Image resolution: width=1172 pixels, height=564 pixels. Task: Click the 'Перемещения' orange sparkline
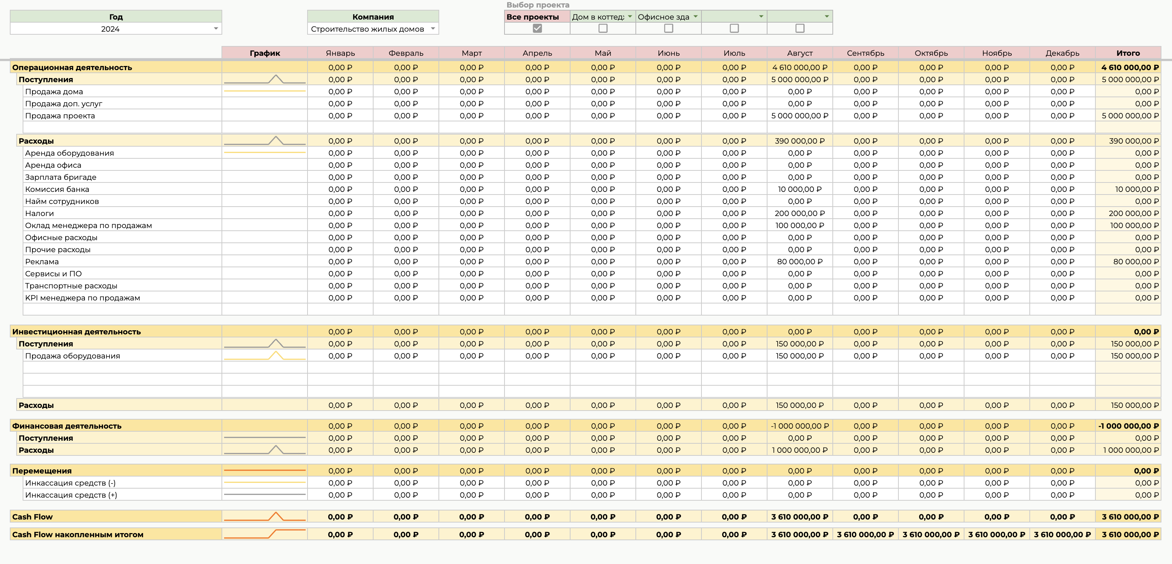265,471
